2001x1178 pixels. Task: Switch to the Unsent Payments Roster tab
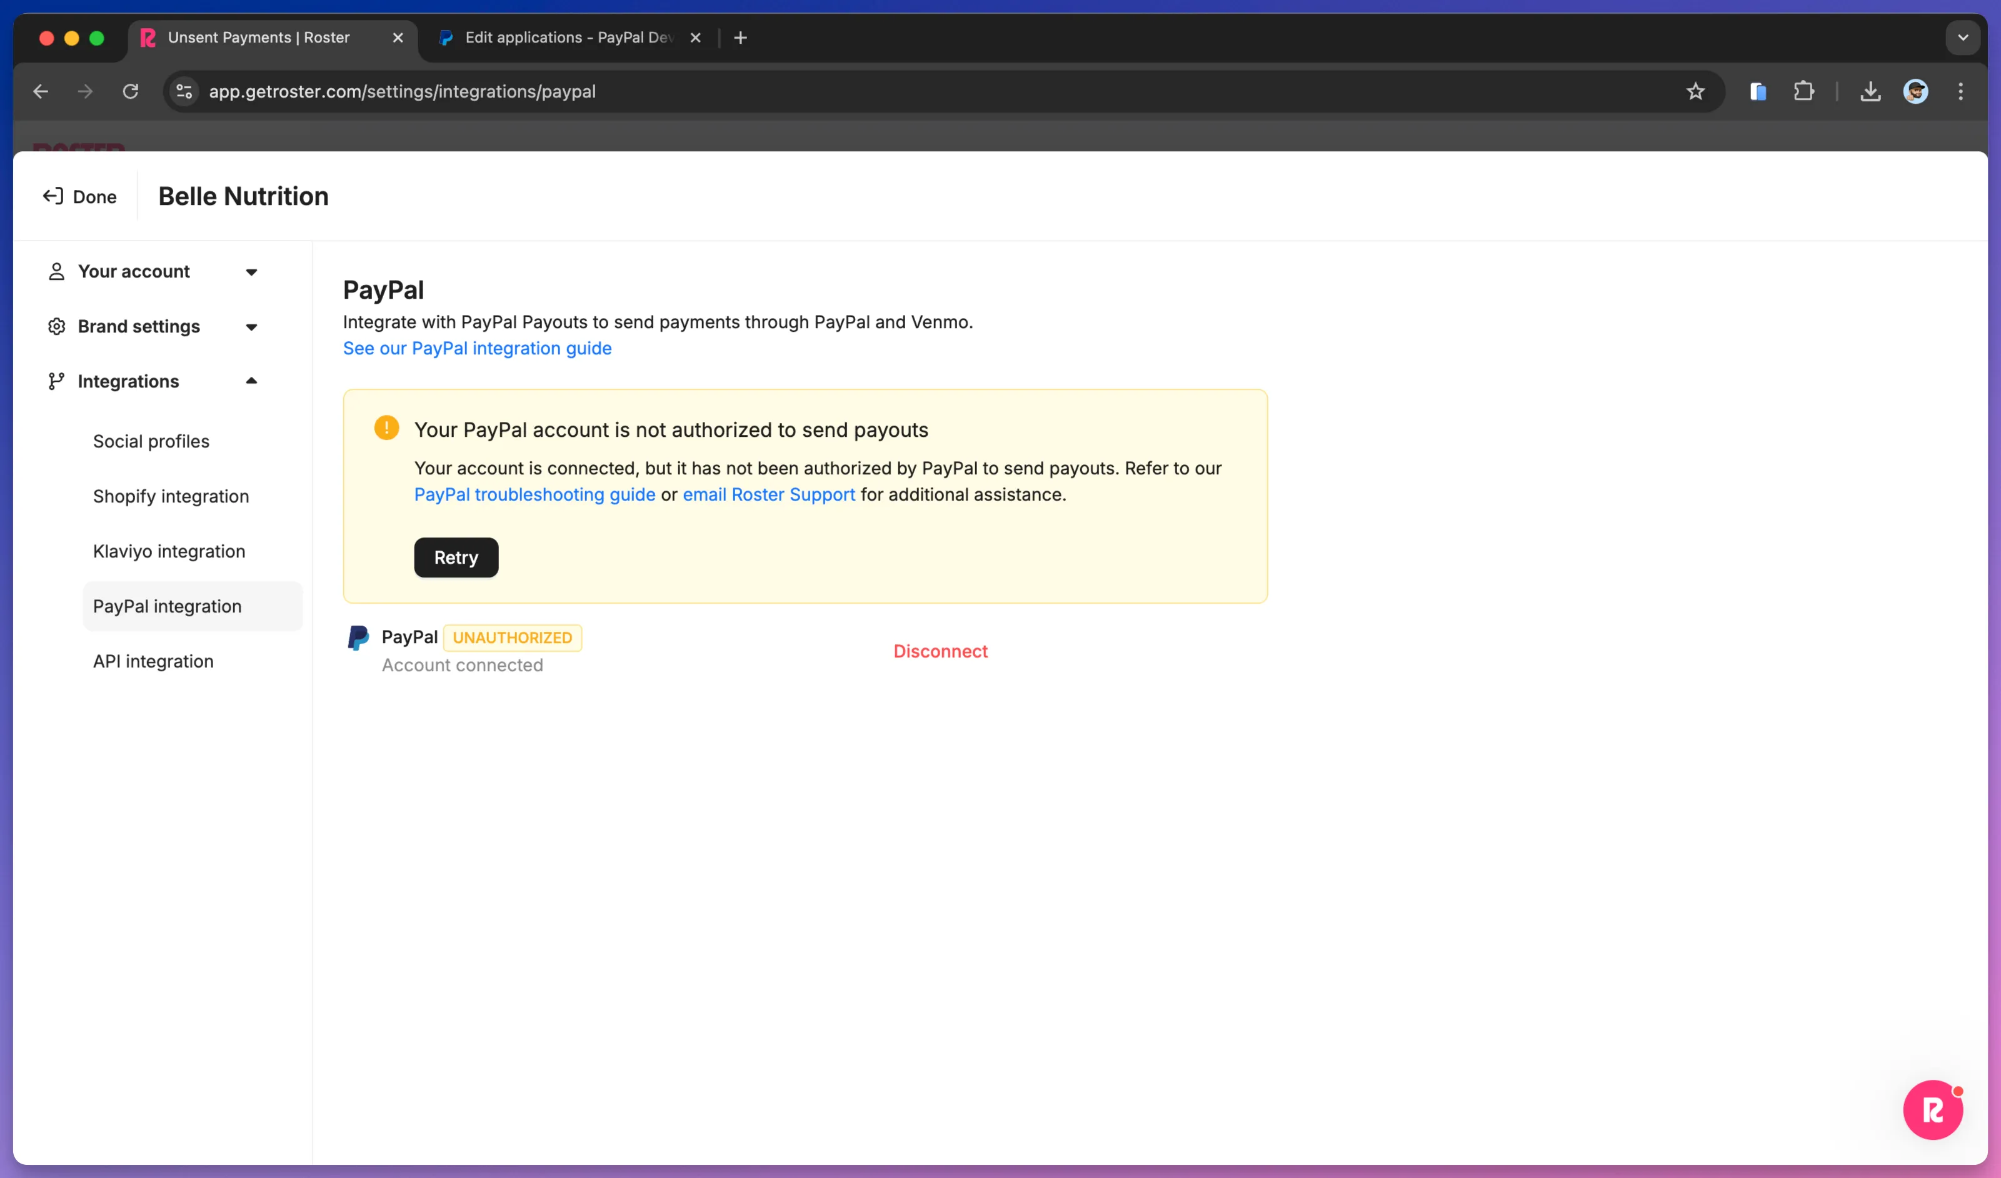tap(271, 38)
